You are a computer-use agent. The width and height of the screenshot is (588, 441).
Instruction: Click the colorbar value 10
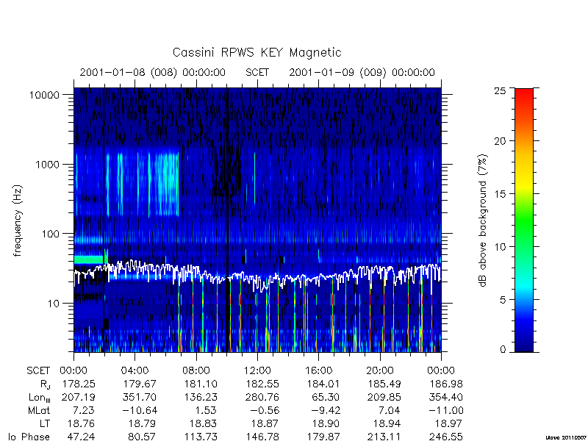coord(500,247)
